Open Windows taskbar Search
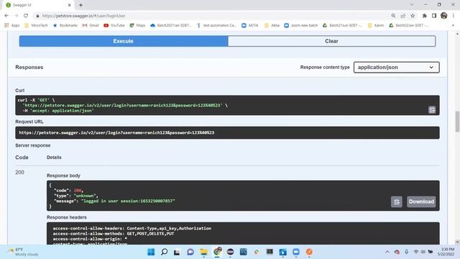The height and width of the screenshot is (259, 460). point(165,252)
